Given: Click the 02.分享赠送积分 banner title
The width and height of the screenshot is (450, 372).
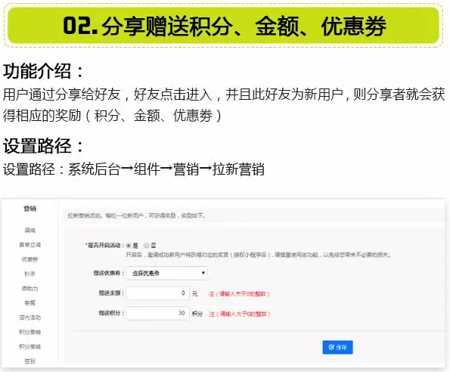Looking at the screenshot, I should (225, 26).
